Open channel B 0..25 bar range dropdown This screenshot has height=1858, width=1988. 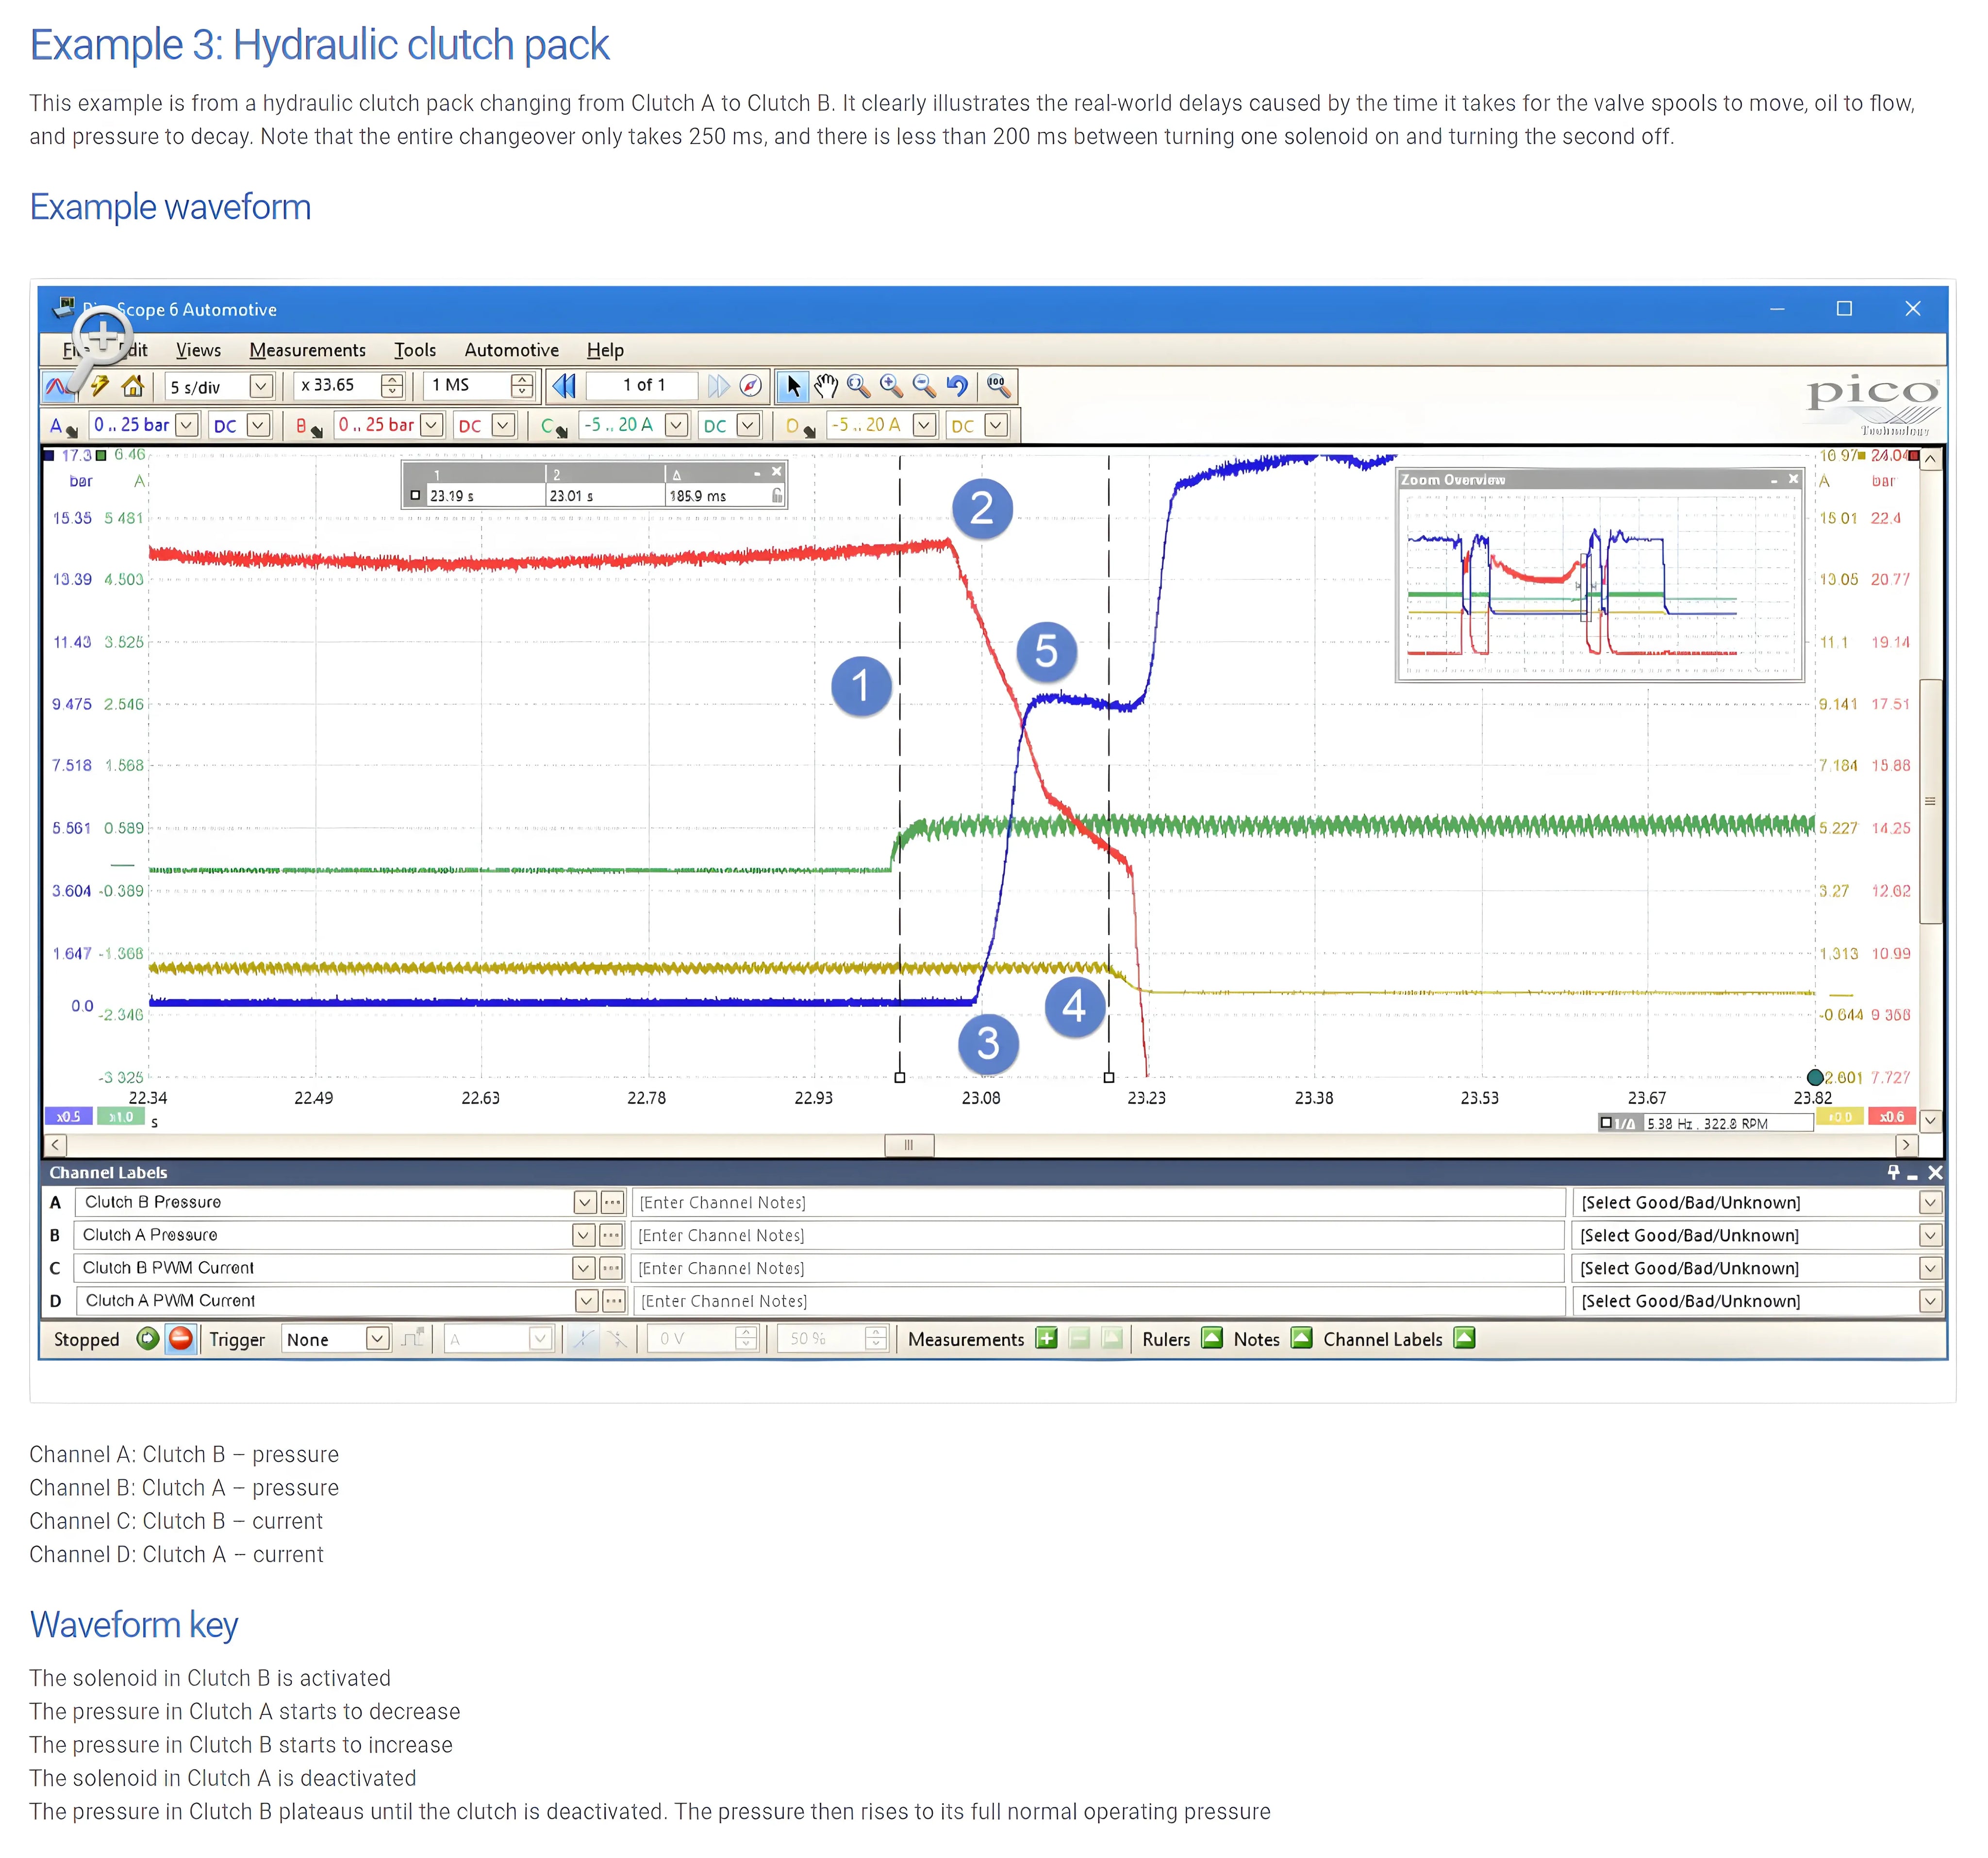click(431, 425)
